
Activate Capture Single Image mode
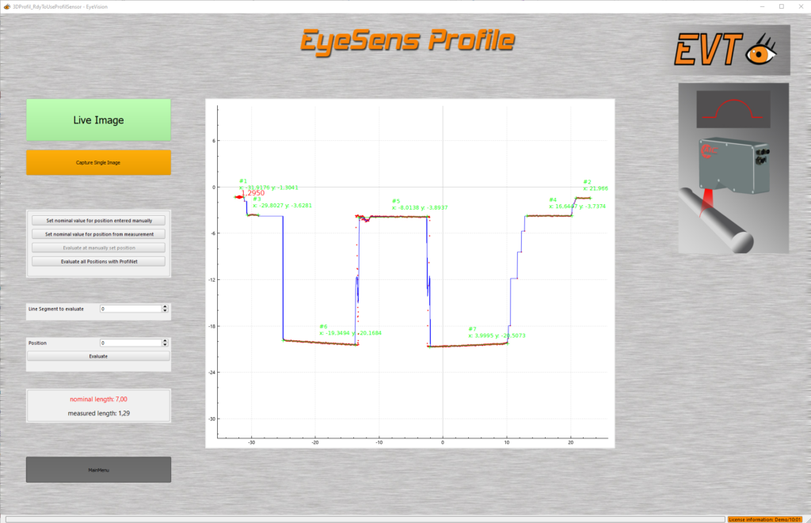point(98,162)
